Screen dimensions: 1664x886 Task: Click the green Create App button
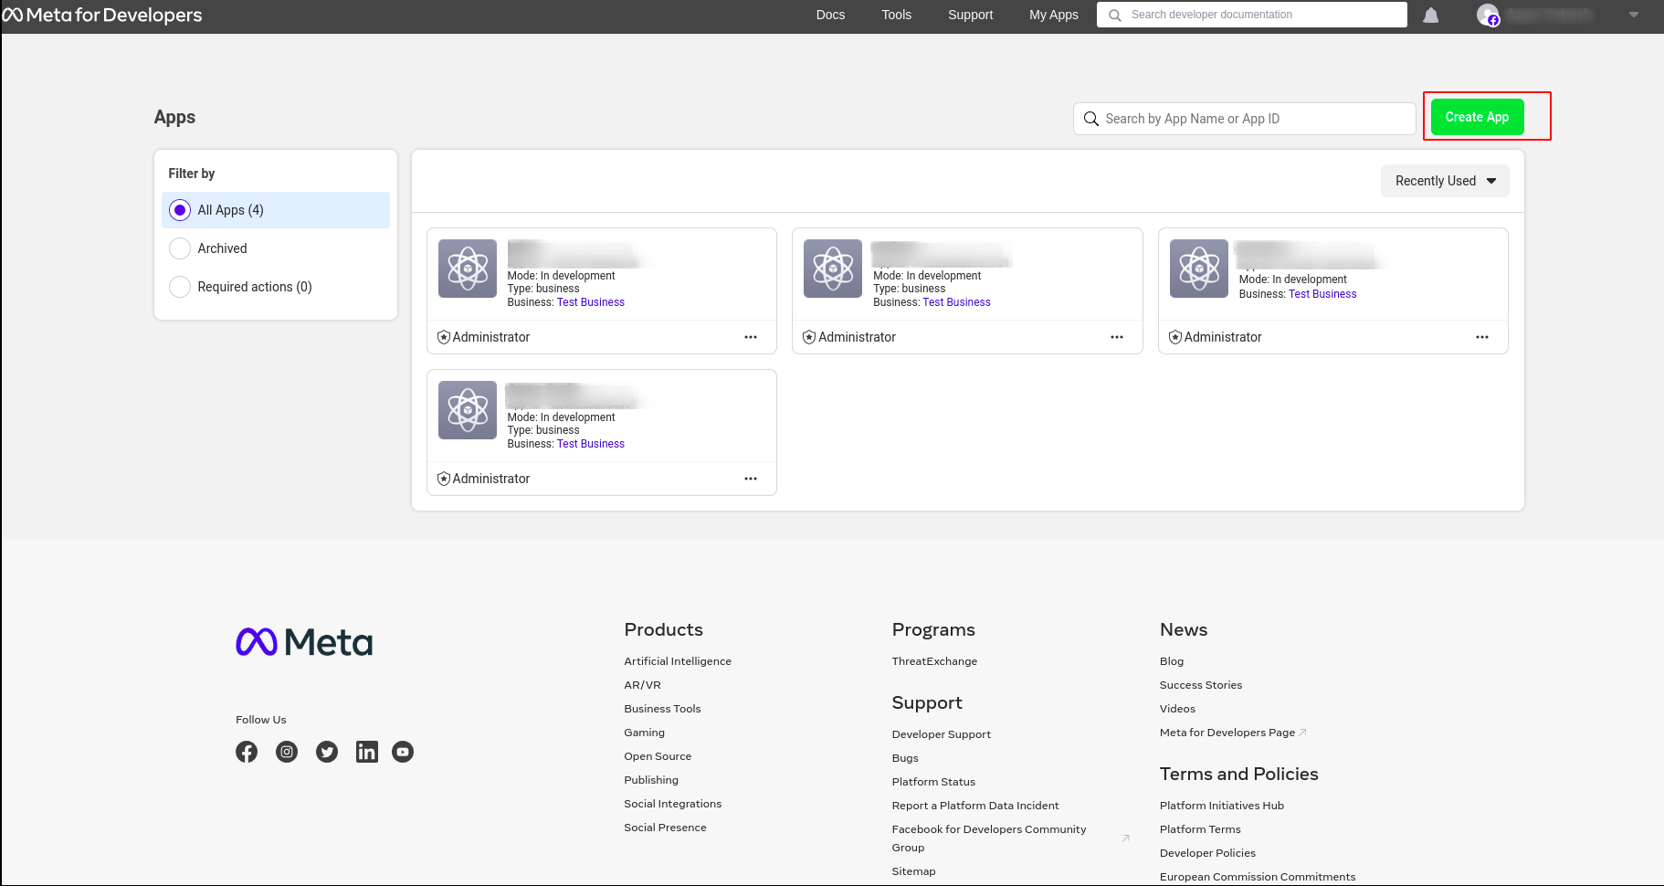[x=1477, y=117]
